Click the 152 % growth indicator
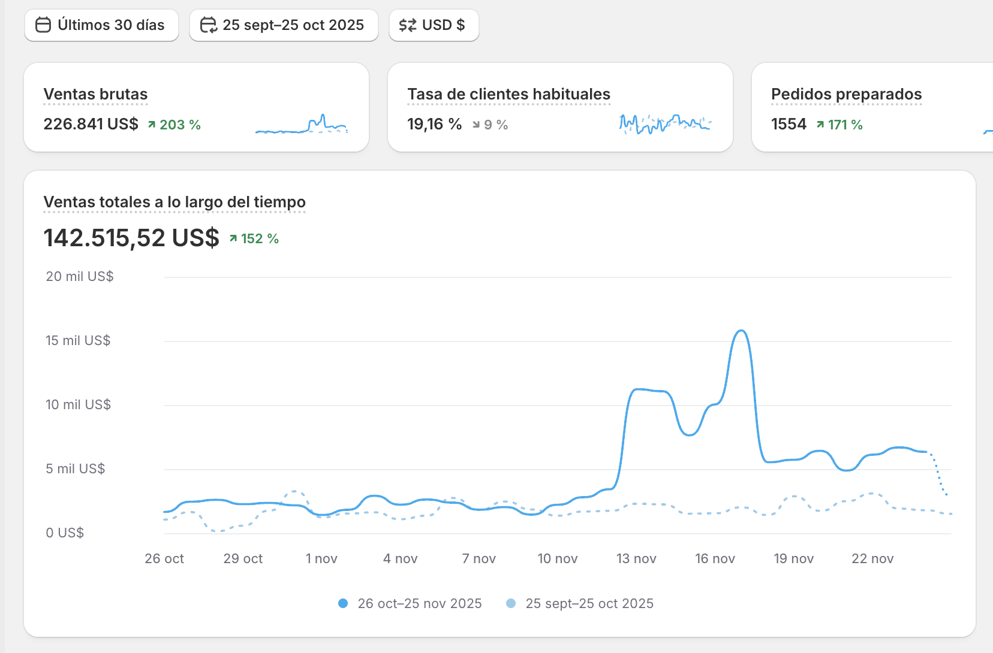 coord(254,238)
